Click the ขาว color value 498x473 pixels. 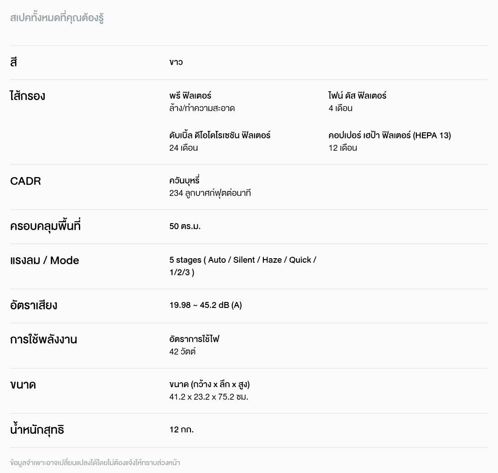176,62
